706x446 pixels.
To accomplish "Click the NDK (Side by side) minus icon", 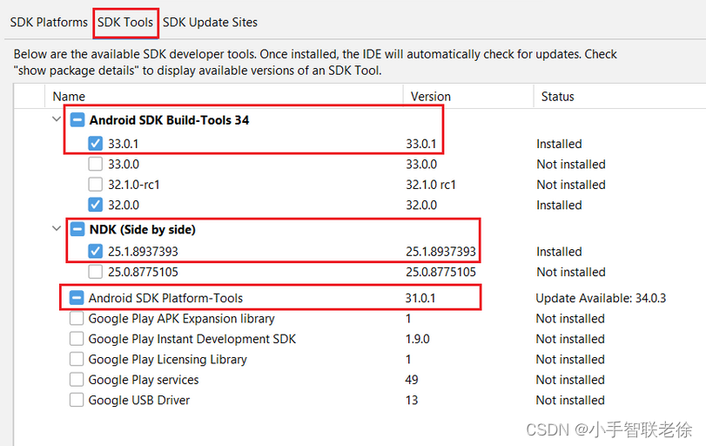I will coord(77,229).
